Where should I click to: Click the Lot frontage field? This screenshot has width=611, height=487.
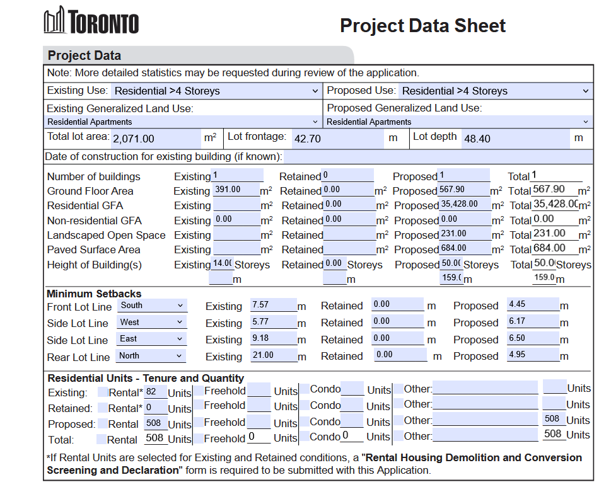(x=338, y=139)
